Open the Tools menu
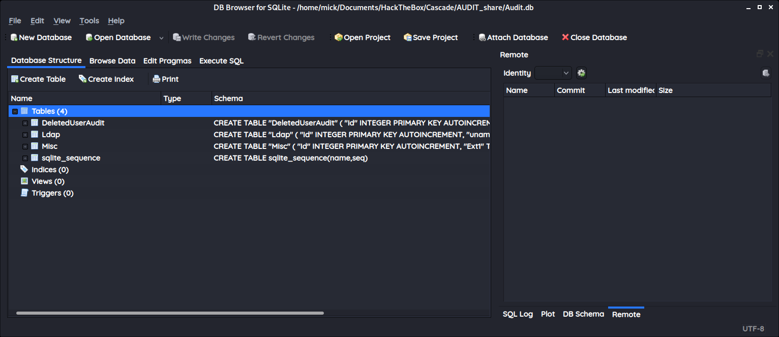This screenshot has height=337, width=779. [x=89, y=21]
